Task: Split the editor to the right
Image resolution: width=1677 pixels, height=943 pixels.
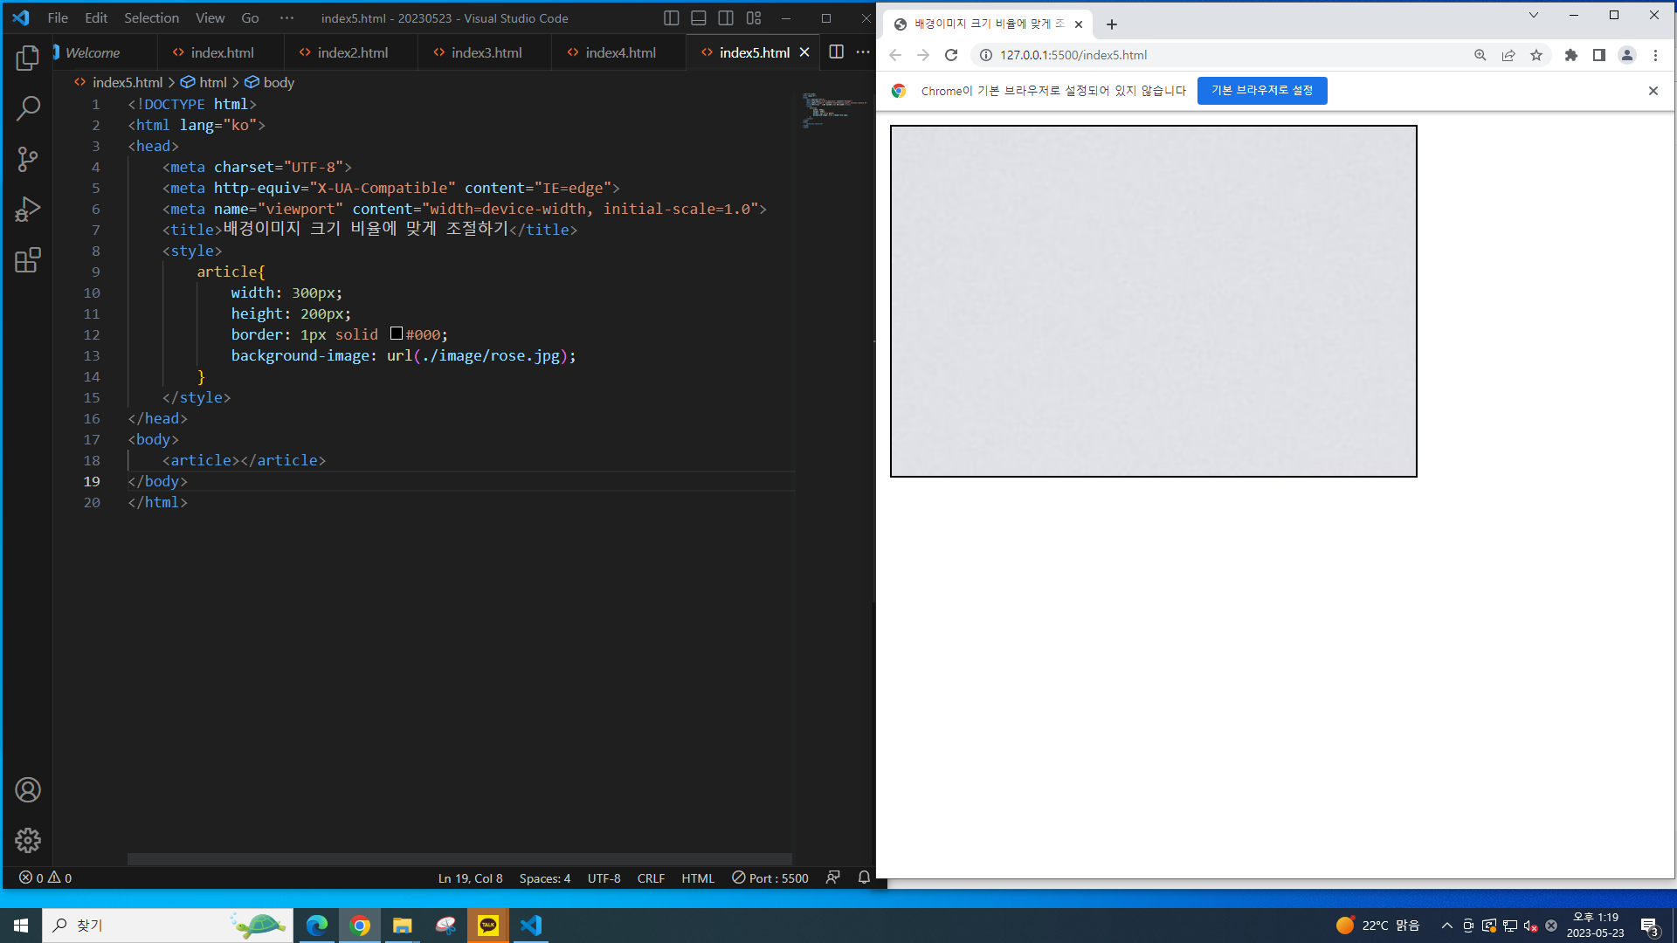Action: (836, 52)
